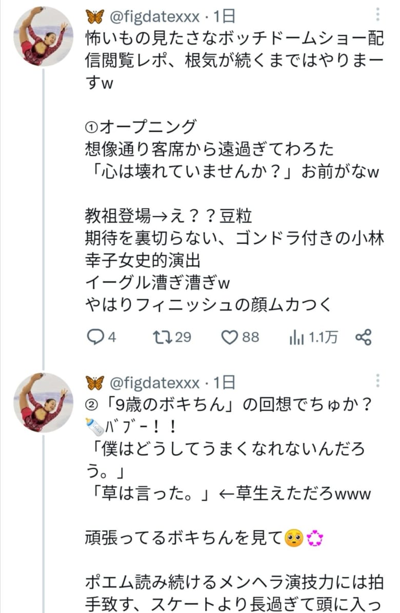
Task: Click the pleading face emoji
Action: click(x=294, y=538)
